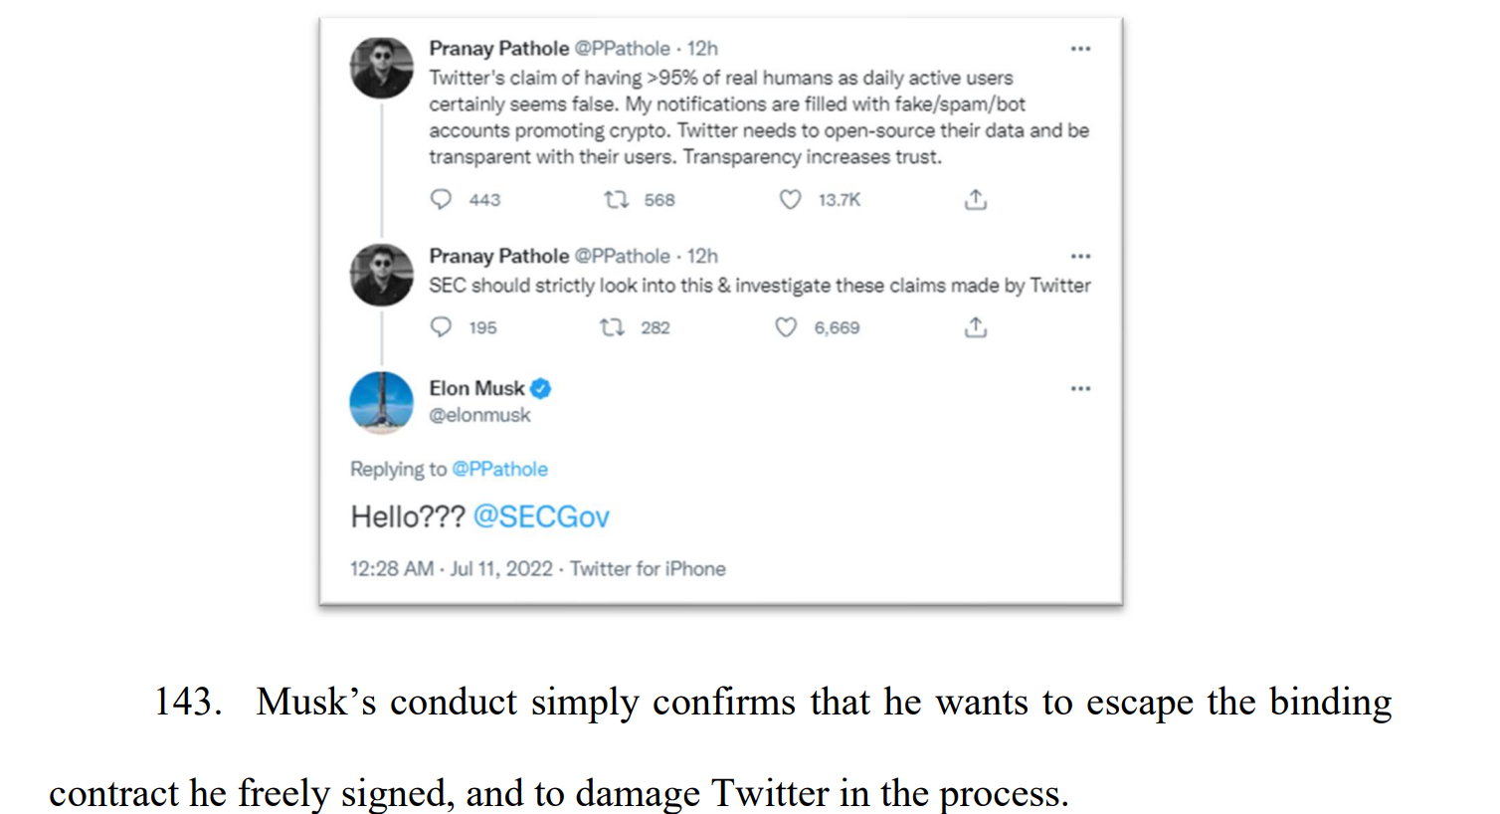Open more options on Elon Musk tweet
1500x814 pixels.
click(x=1080, y=389)
